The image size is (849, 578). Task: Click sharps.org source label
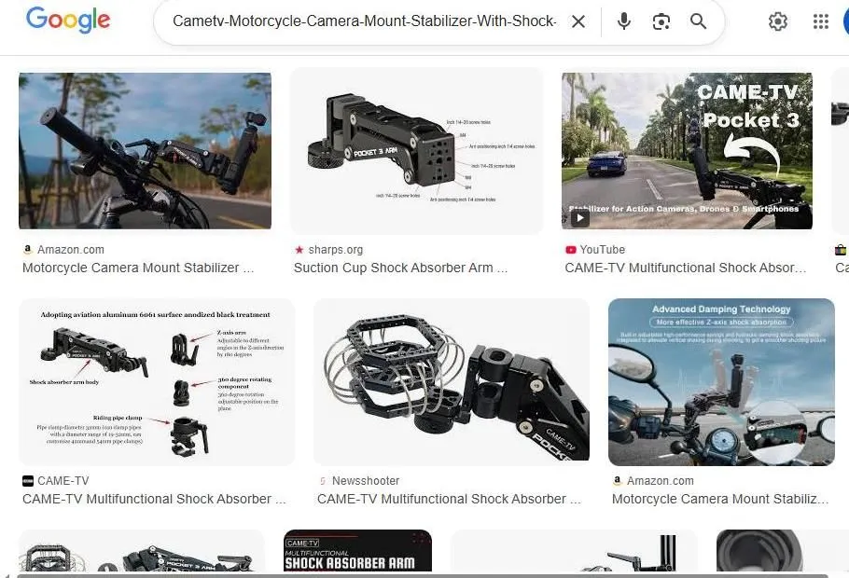[336, 250]
